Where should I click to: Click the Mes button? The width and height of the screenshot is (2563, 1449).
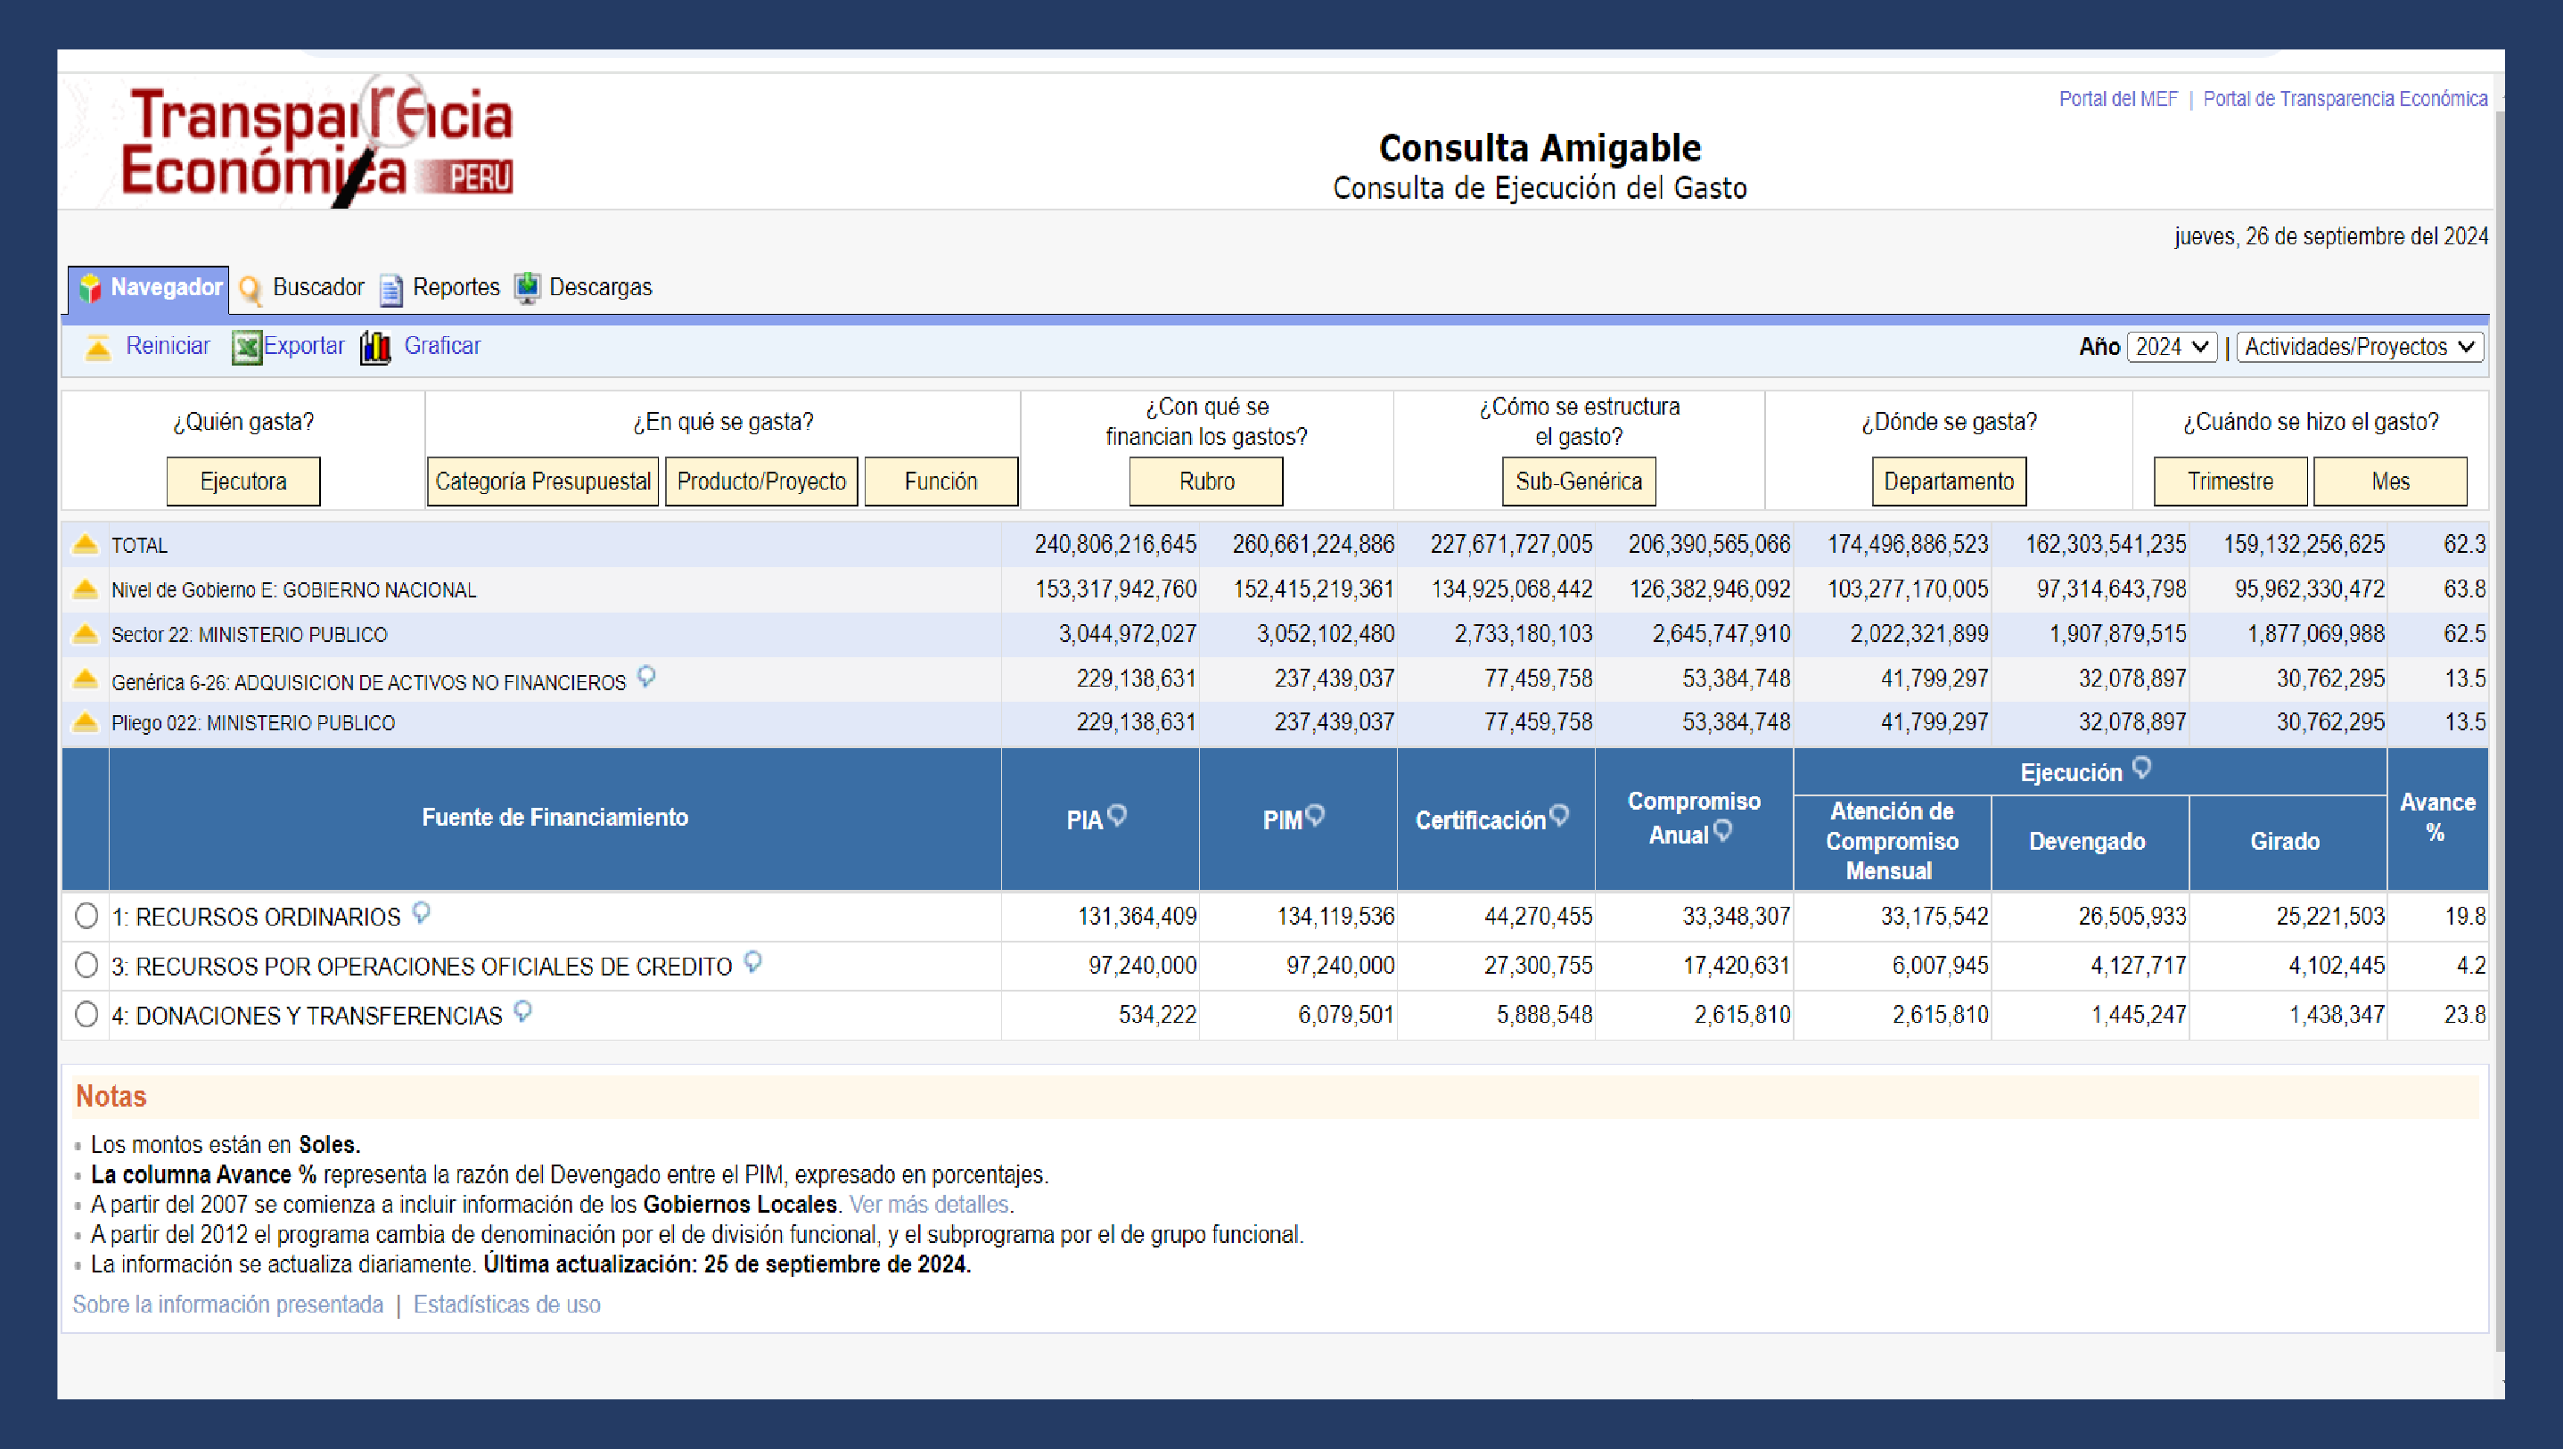coord(2390,482)
